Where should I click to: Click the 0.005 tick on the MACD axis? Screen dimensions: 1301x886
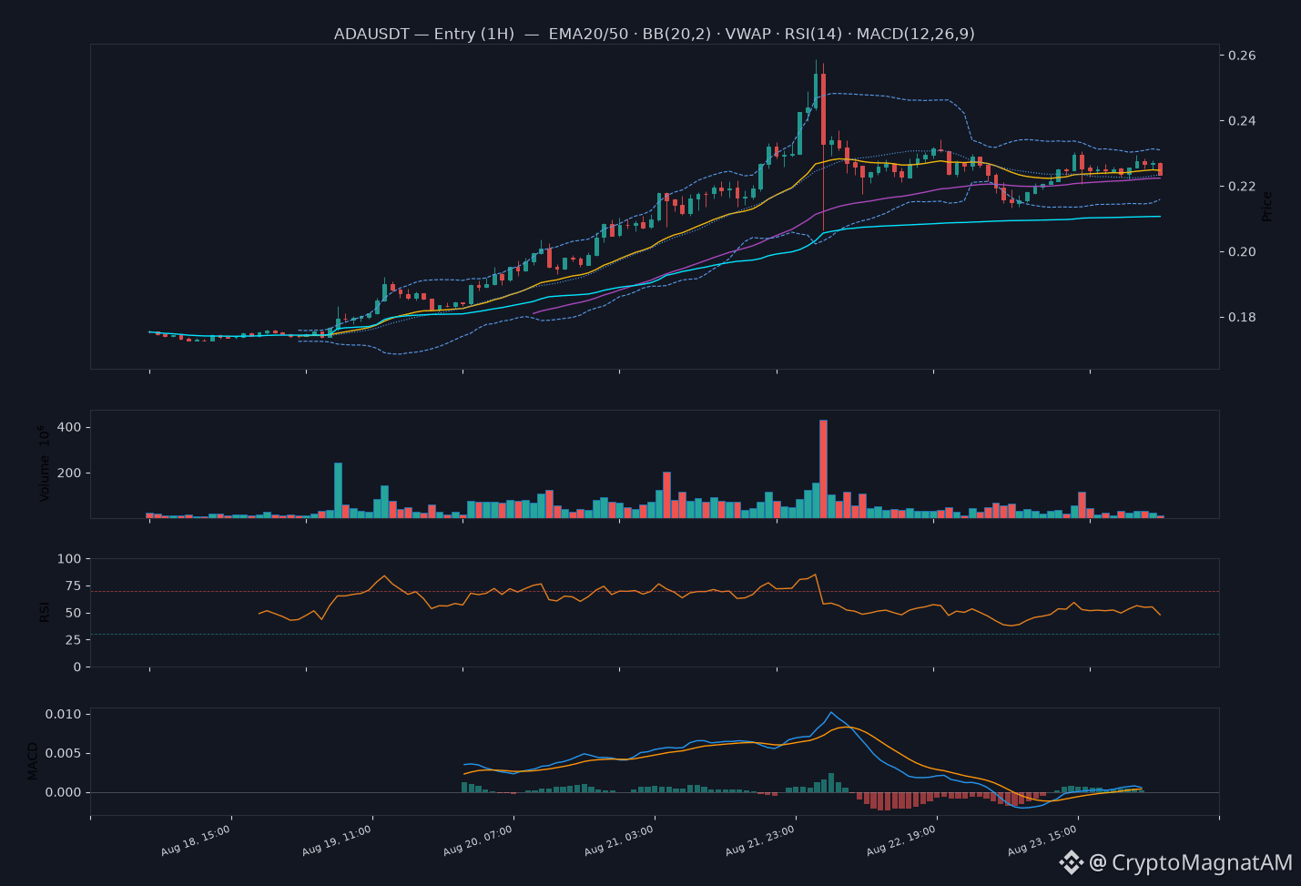[64, 753]
